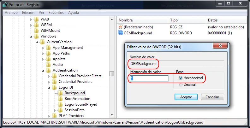
Task: Expand the WAB key
Action: [x=31, y=20]
